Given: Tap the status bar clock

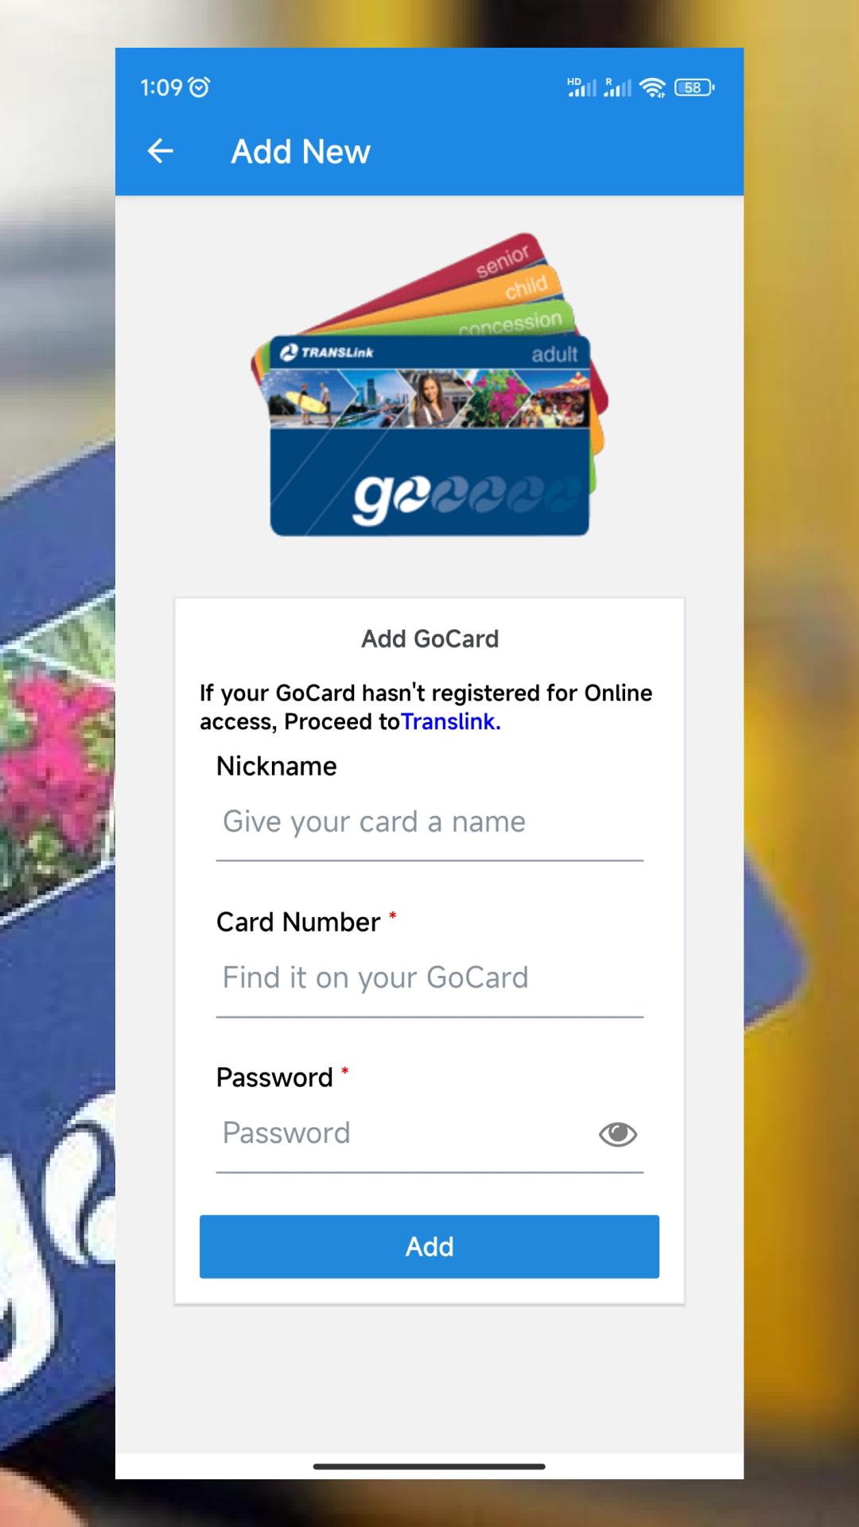Looking at the screenshot, I should tap(161, 87).
